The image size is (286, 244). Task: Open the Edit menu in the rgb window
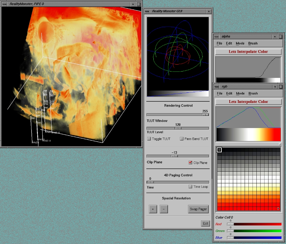pos(229,93)
